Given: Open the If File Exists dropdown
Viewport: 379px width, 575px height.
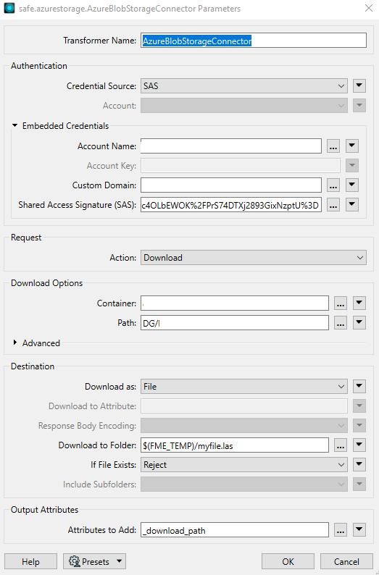Looking at the screenshot, I should pyautogui.click(x=244, y=465).
